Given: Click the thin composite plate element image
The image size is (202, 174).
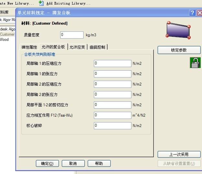Looking at the screenshot, I should [x=178, y=30].
